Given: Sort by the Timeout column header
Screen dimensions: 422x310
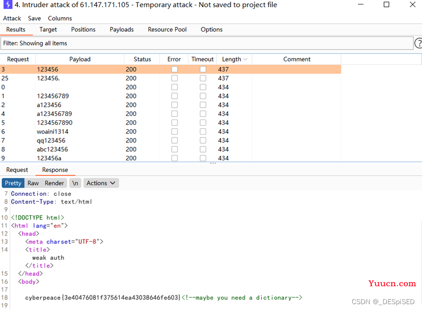Looking at the screenshot, I should tap(202, 59).
